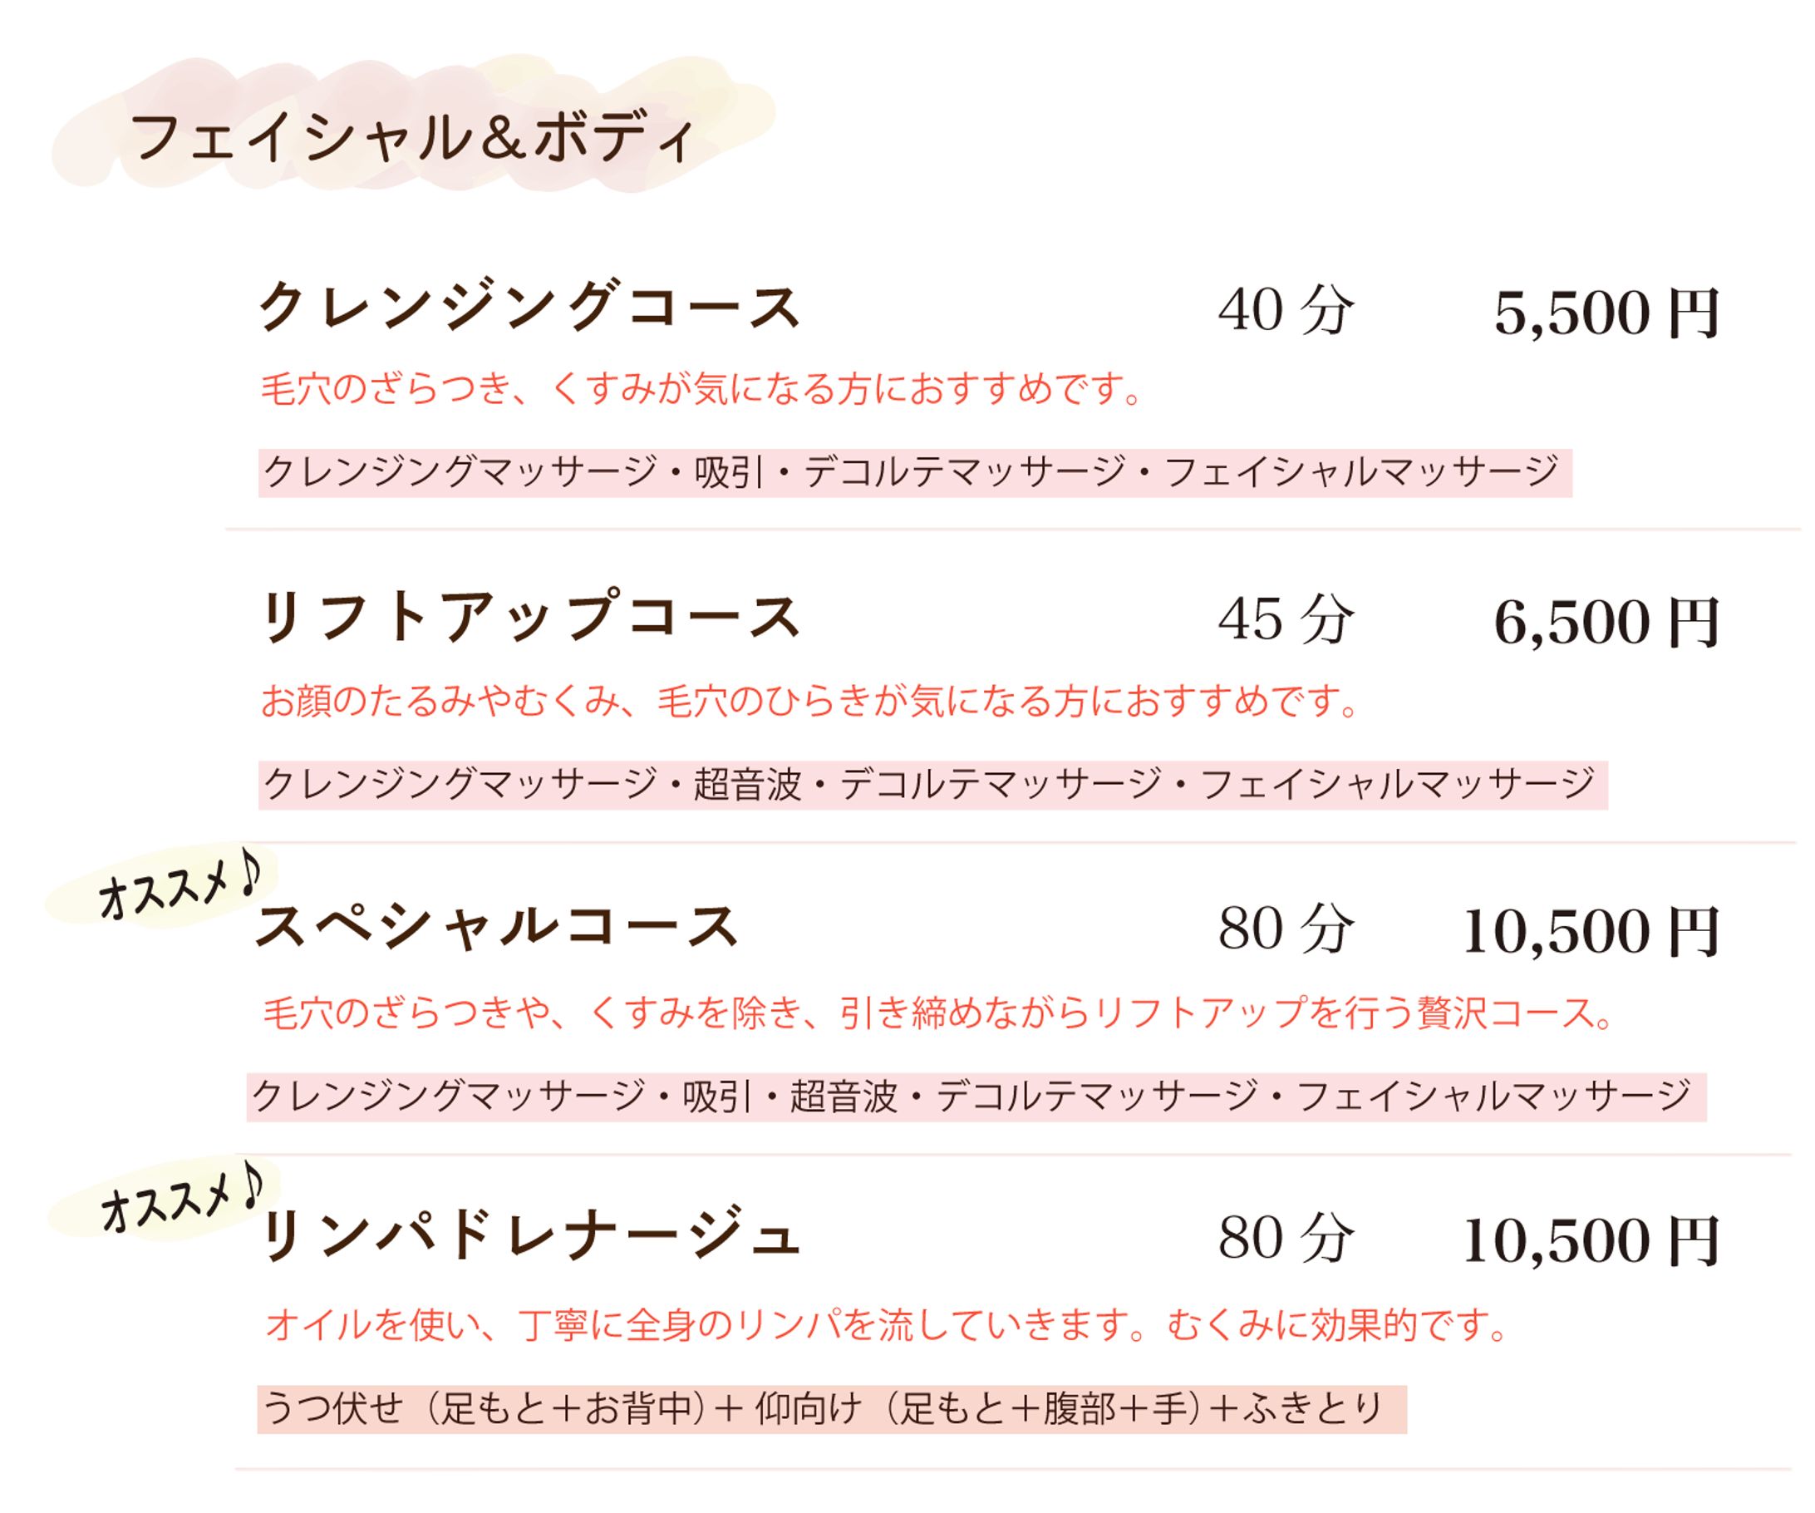The image size is (1815, 1513).
Task: Select the 6,500円 price
Action: coord(1606,623)
